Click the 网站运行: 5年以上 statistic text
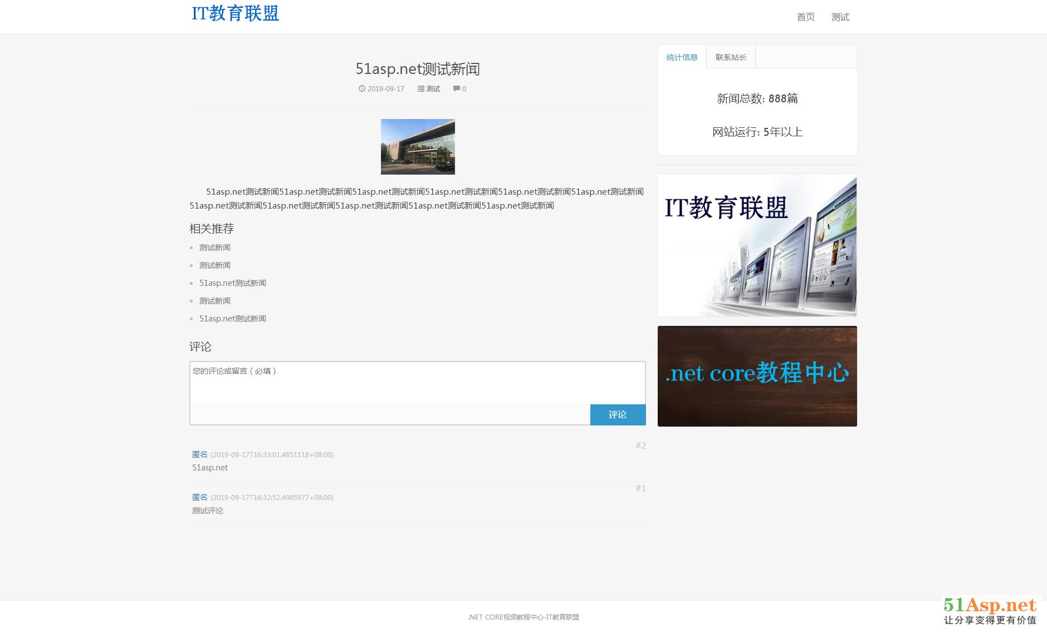 click(757, 132)
